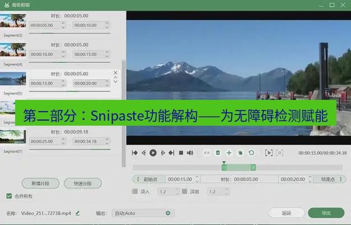Viewport: 351px width, 225px height.
Task: Click the copy segment icon
Action: pos(240,153)
